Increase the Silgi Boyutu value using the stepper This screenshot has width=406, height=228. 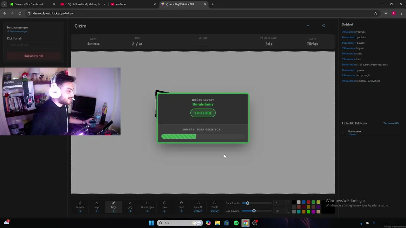[288, 209]
